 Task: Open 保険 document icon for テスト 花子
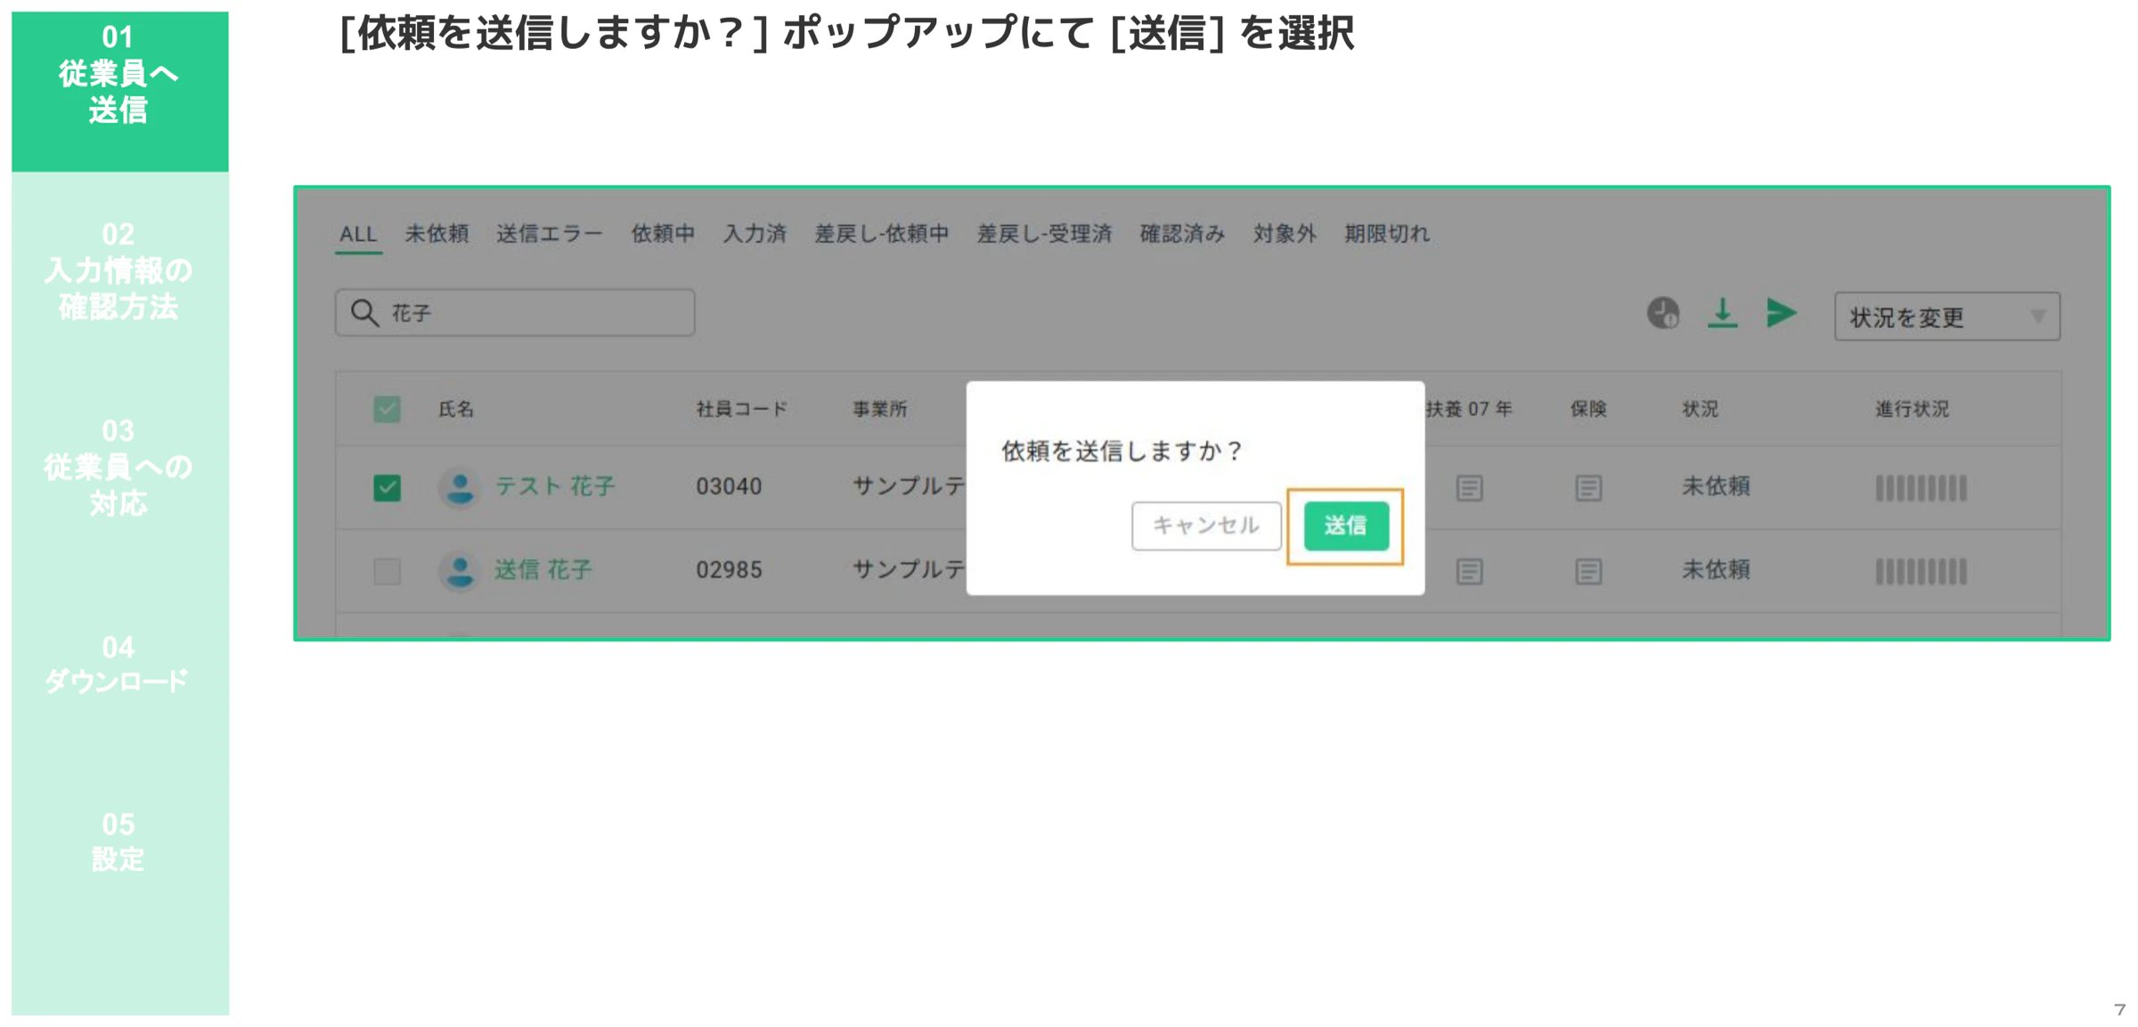click(x=1587, y=488)
